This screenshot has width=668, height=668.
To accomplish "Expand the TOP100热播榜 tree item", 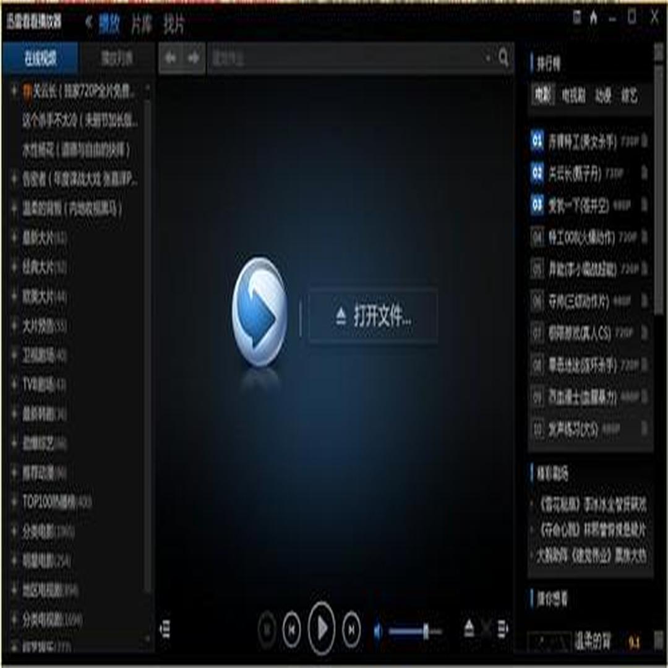I will 14,502.
